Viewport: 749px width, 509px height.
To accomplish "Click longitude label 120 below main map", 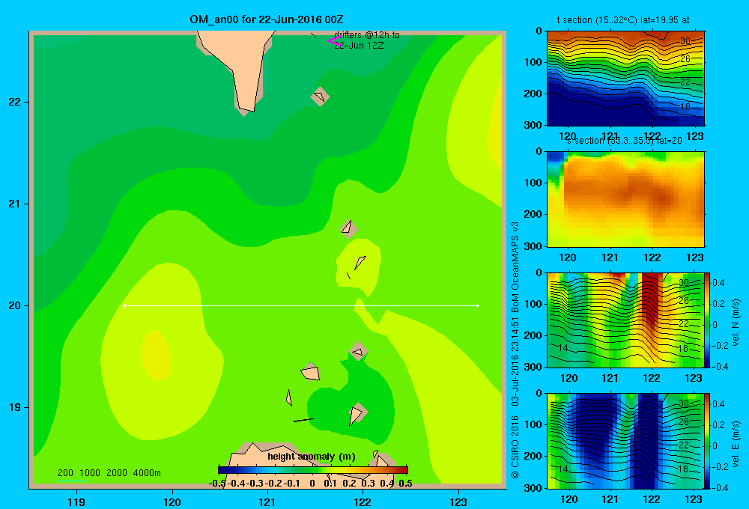I will click(172, 502).
